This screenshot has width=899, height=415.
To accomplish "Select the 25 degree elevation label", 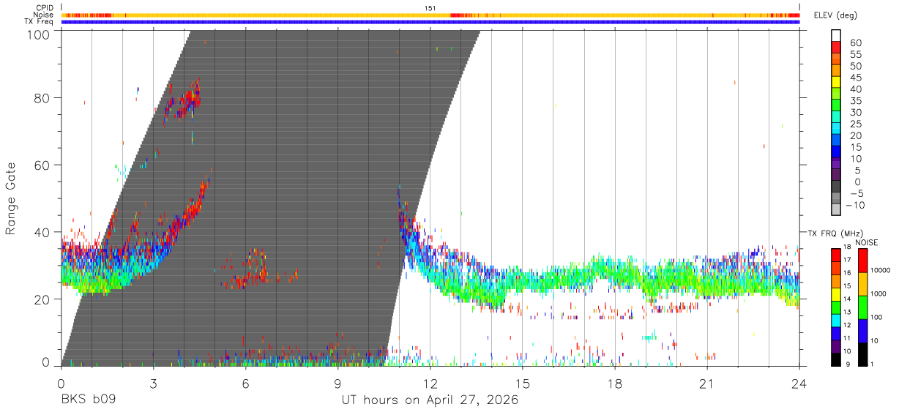I will (855, 124).
